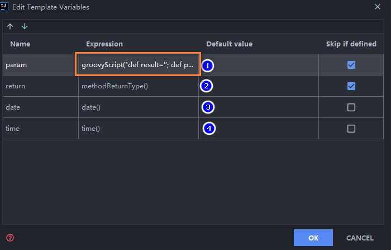Screen dimensions: 391x250
Task: Close the Edit Template Variables dialog
Action: [x=377, y=7]
